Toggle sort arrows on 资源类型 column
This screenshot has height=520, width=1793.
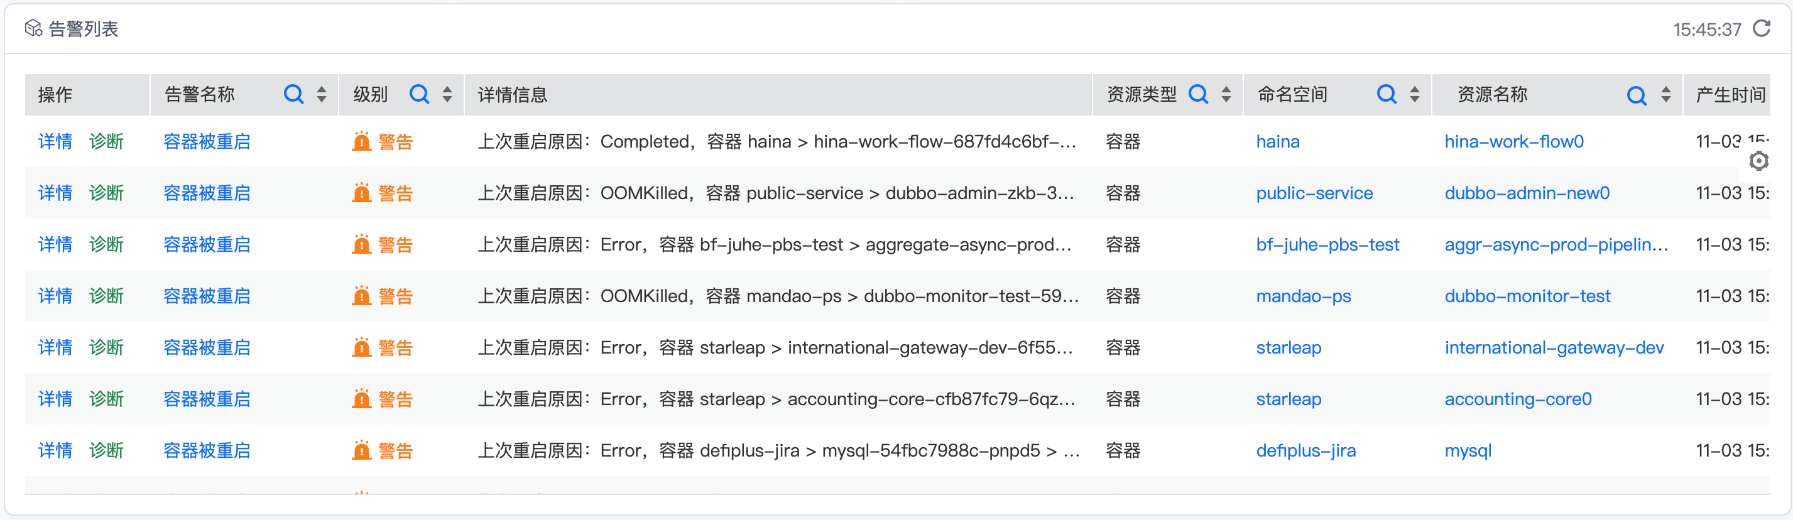(x=1226, y=94)
